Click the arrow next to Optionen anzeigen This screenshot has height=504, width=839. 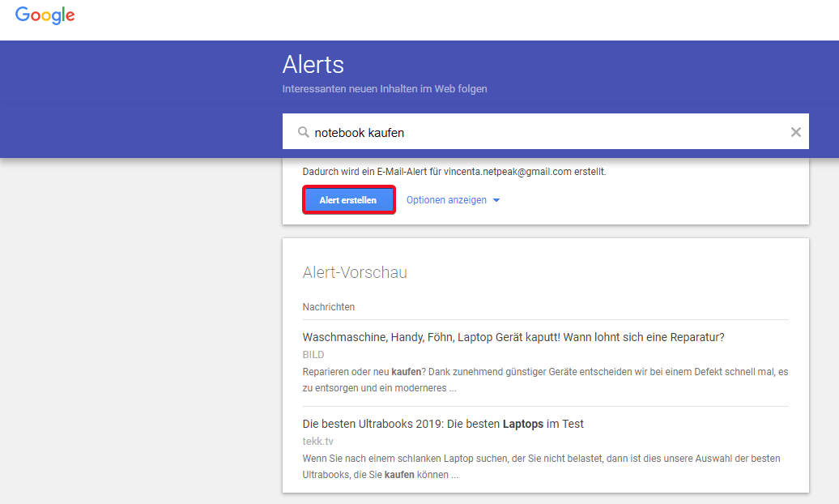pos(496,200)
